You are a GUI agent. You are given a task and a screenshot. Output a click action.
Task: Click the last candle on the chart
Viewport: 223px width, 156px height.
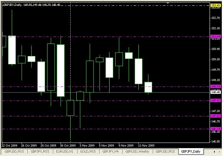pyautogui.click(x=148, y=87)
